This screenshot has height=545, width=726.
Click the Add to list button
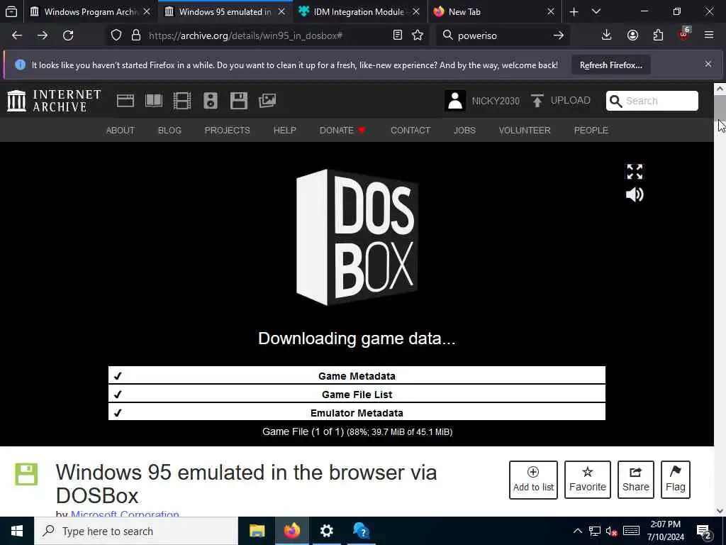533,480
